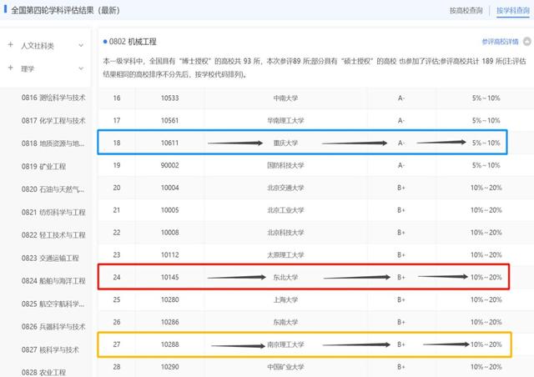534x377 pixels.
Task: Click 东南大学 in the table
Action: (285, 322)
